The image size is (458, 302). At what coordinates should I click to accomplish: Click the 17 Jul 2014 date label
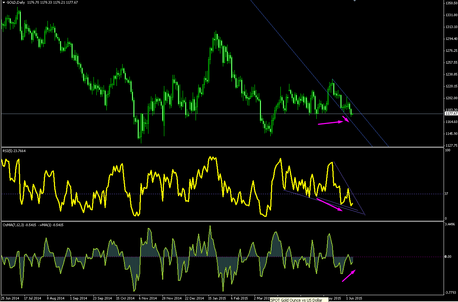click(x=33, y=298)
